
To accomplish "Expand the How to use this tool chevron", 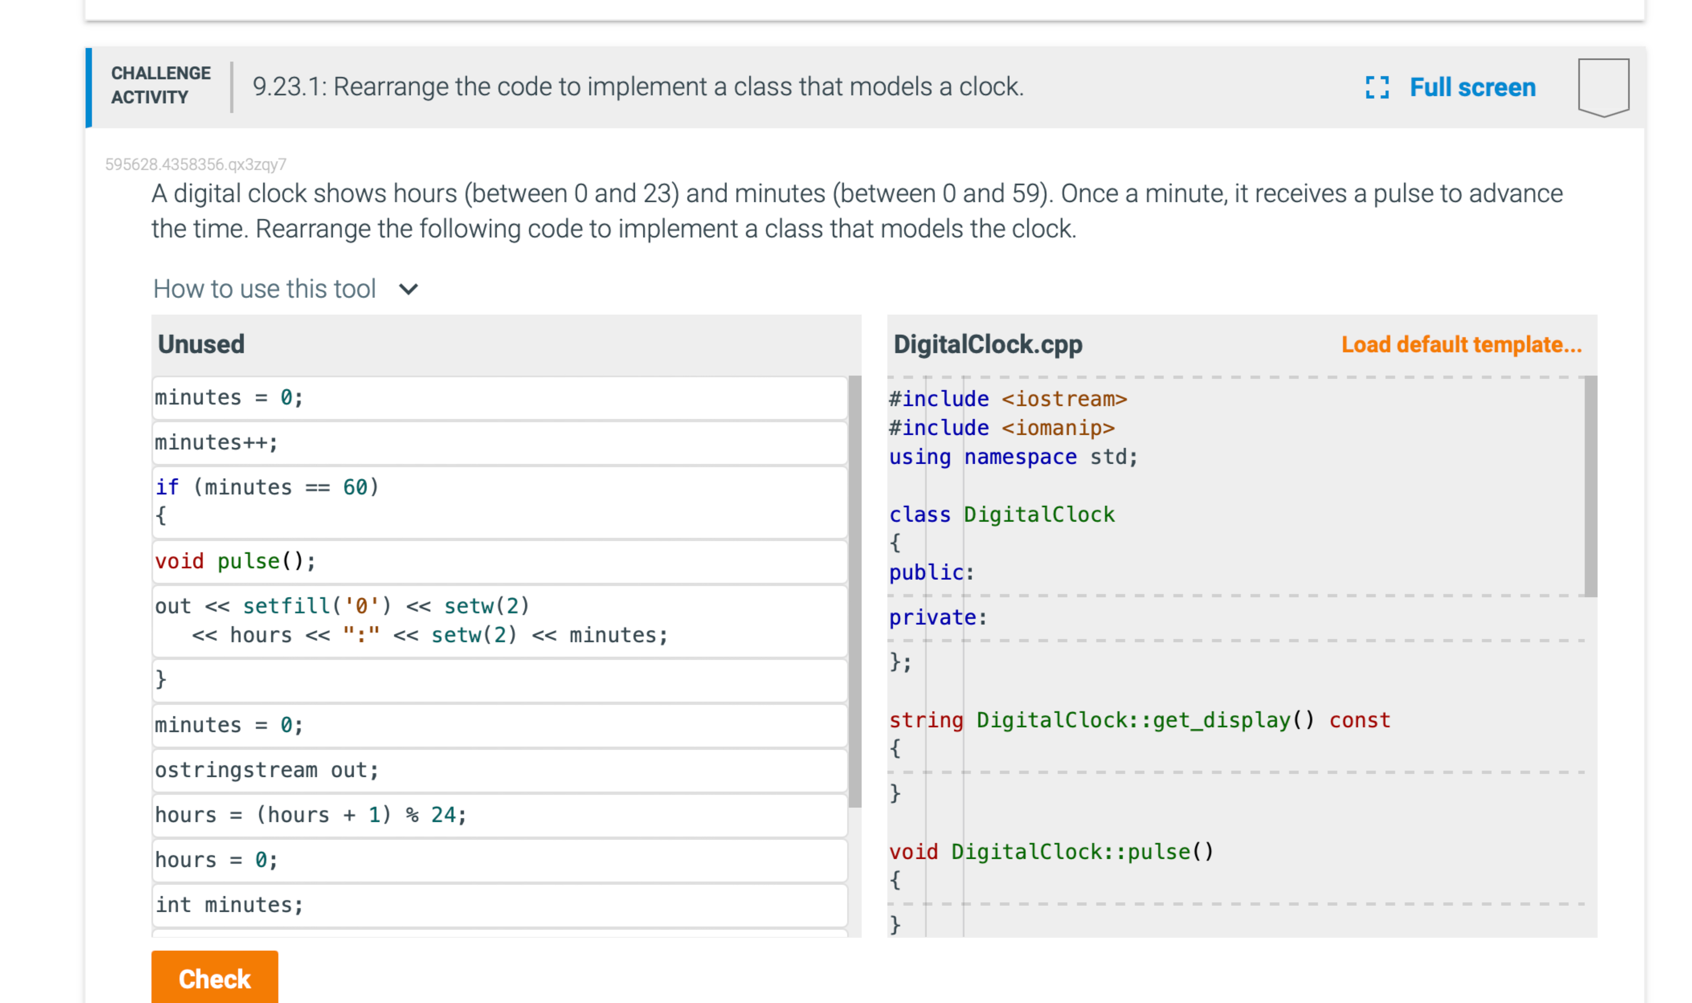I will 408,289.
